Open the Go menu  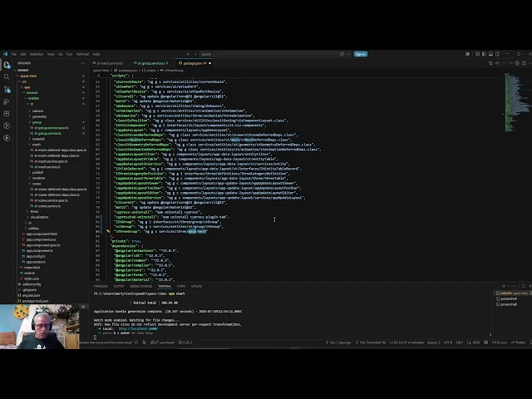[61, 54]
